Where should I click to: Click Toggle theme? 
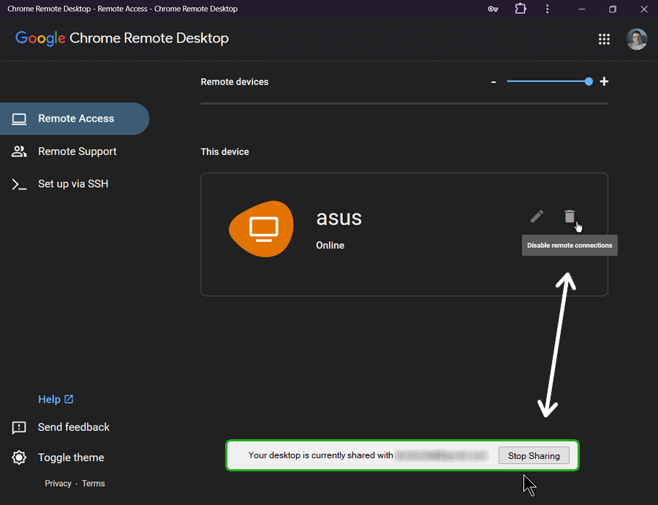click(71, 457)
